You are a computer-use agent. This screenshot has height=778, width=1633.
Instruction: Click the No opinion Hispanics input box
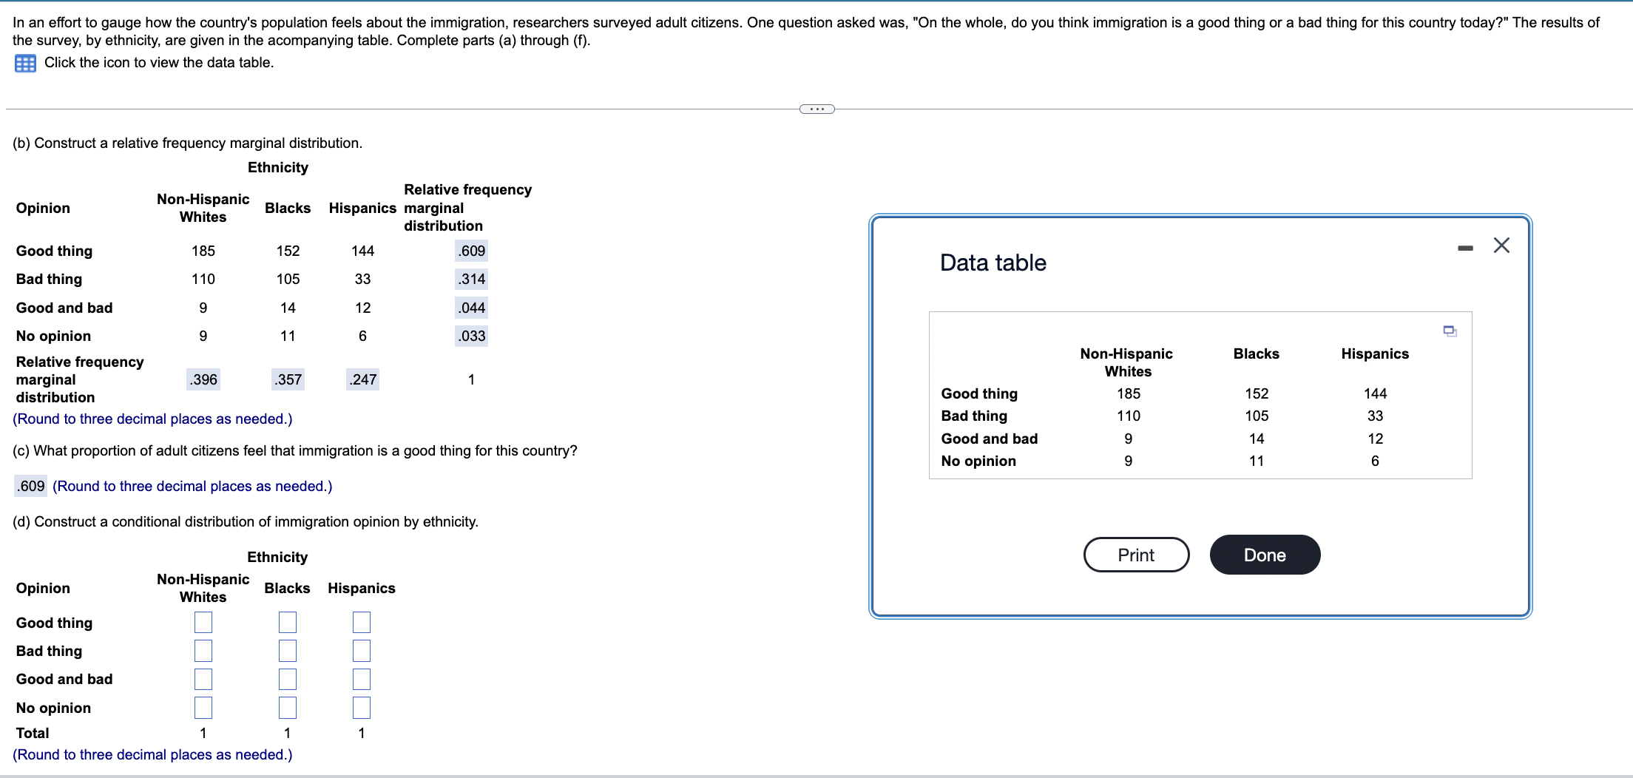point(361,707)
